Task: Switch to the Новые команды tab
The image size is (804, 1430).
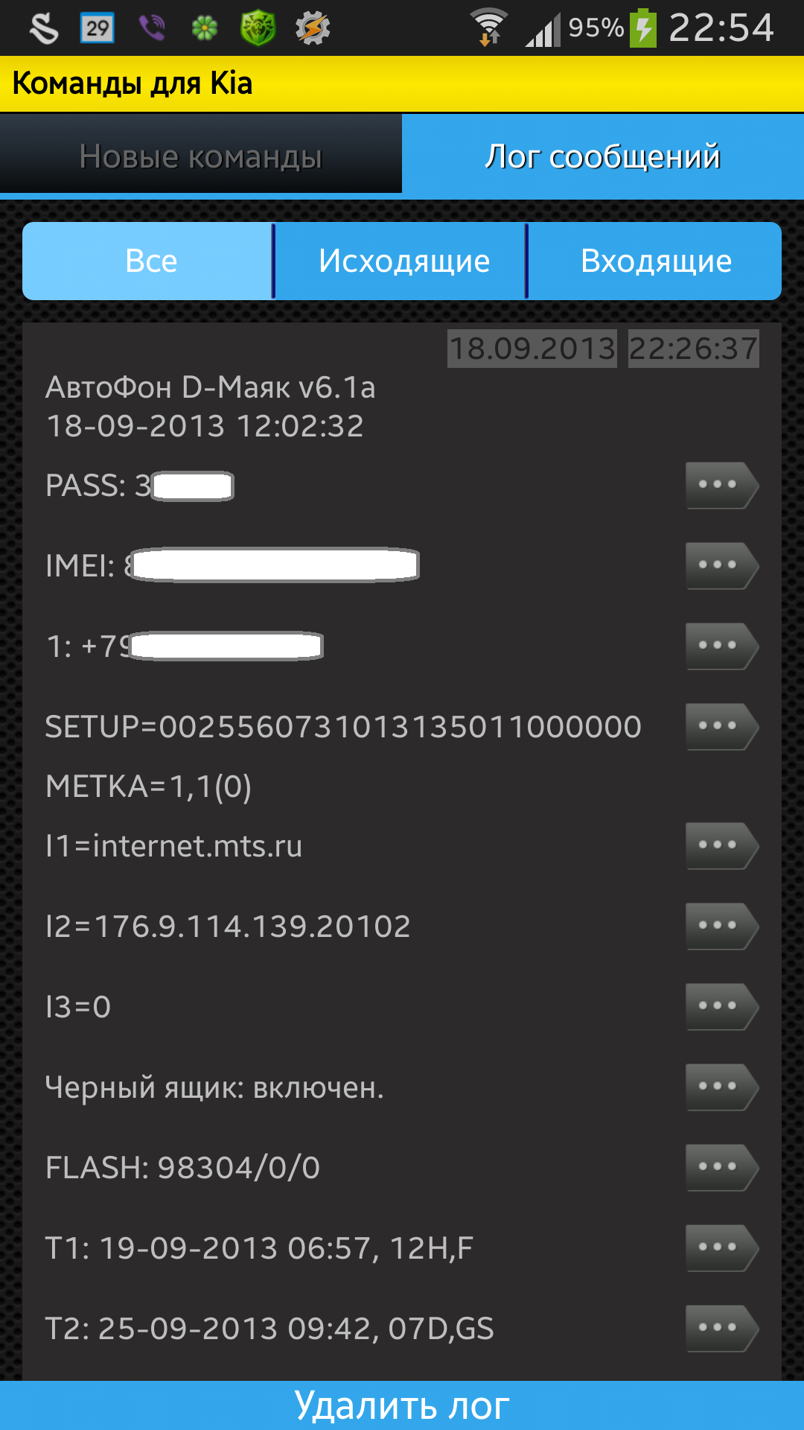Action: 201,156
